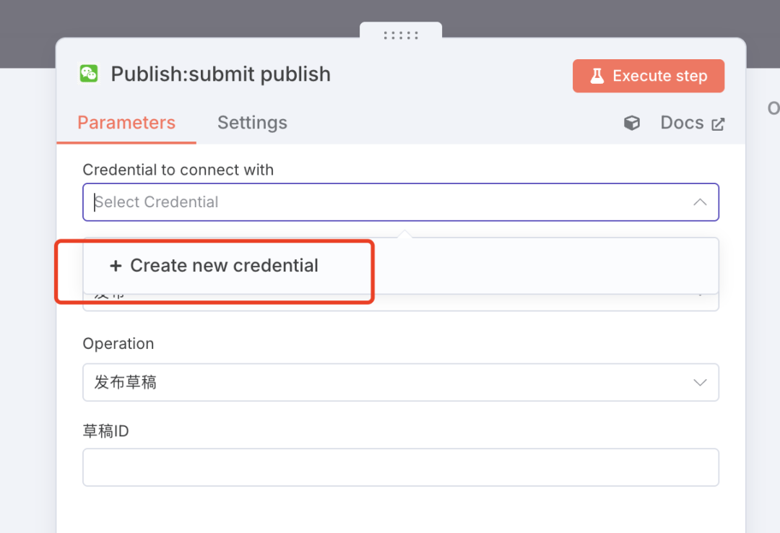Click the Credential to connect with label
This screenshot has width=780, height=533.
pos(178,170)
